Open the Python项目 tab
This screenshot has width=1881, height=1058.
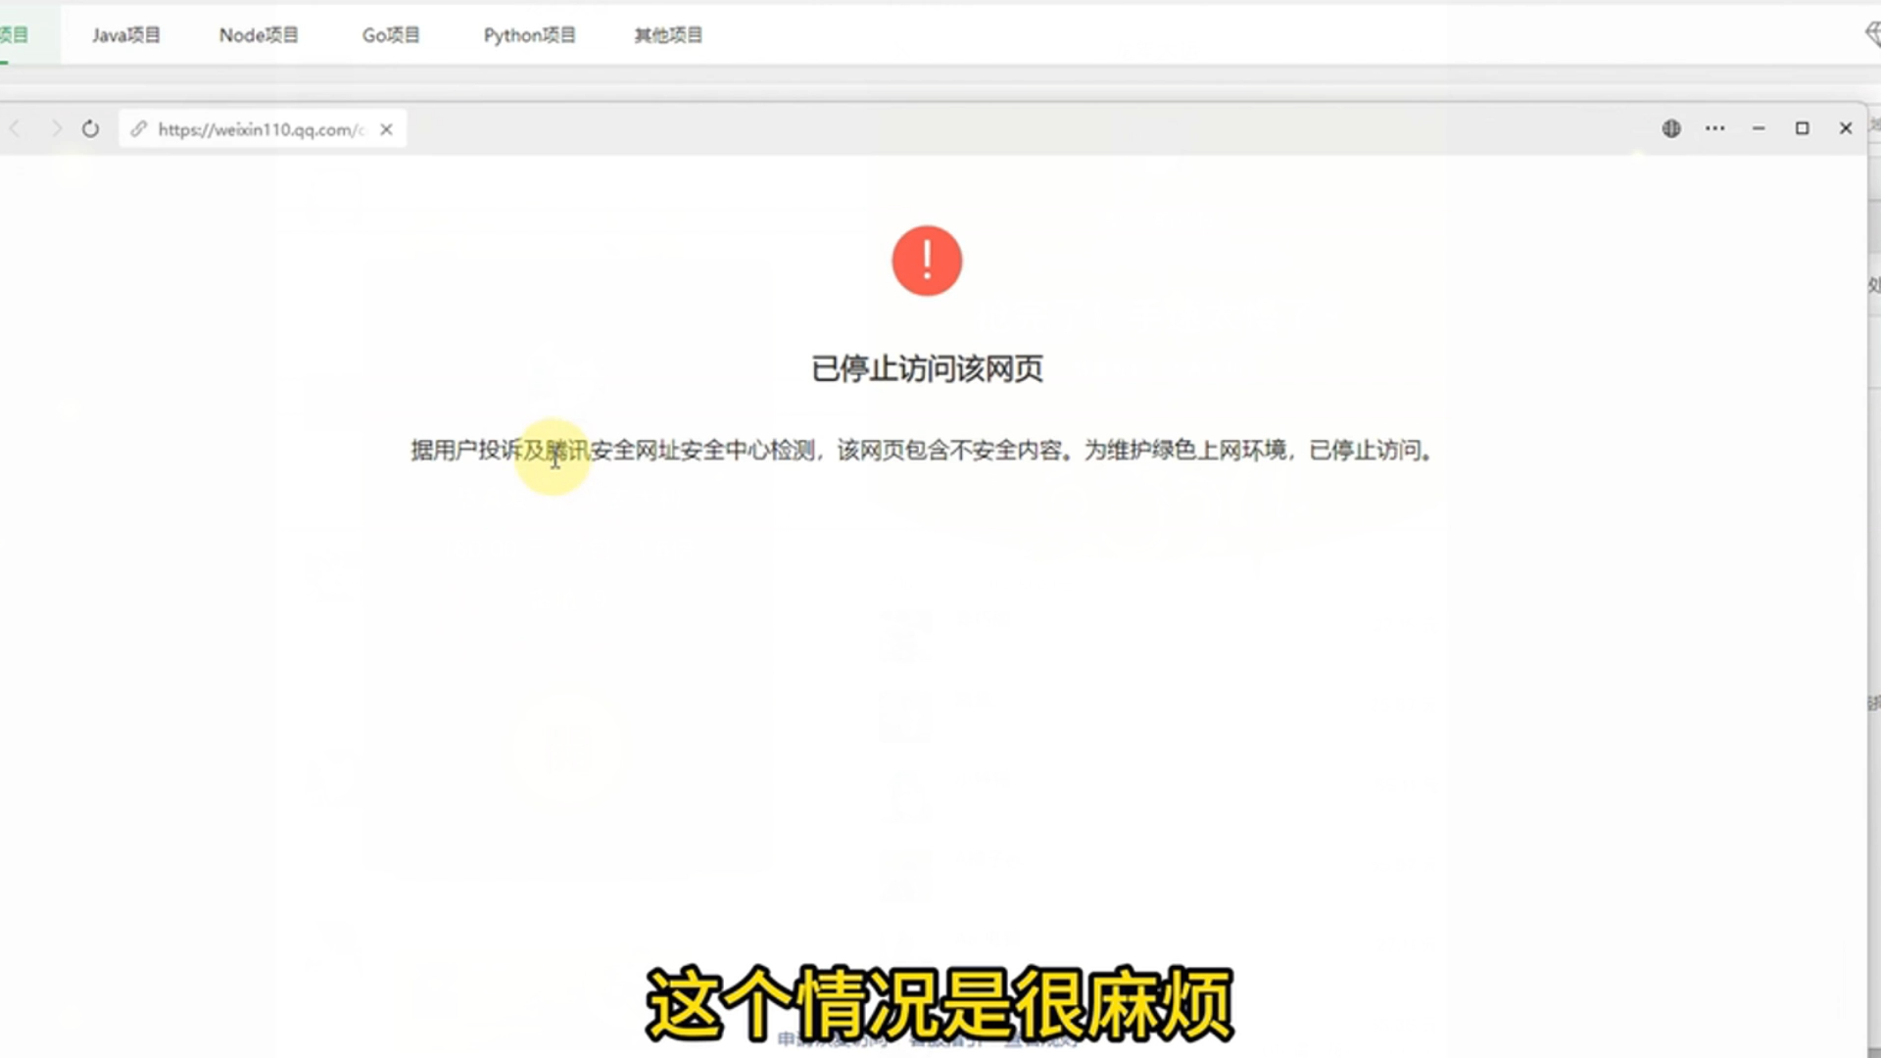pyautogui.click(x=530, y=35)
